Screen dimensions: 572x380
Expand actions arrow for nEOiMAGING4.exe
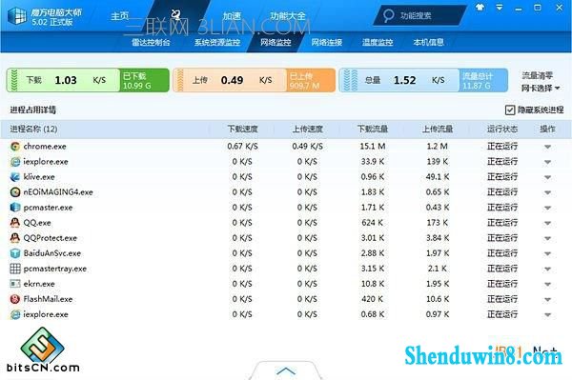click(x=547, y=192)
